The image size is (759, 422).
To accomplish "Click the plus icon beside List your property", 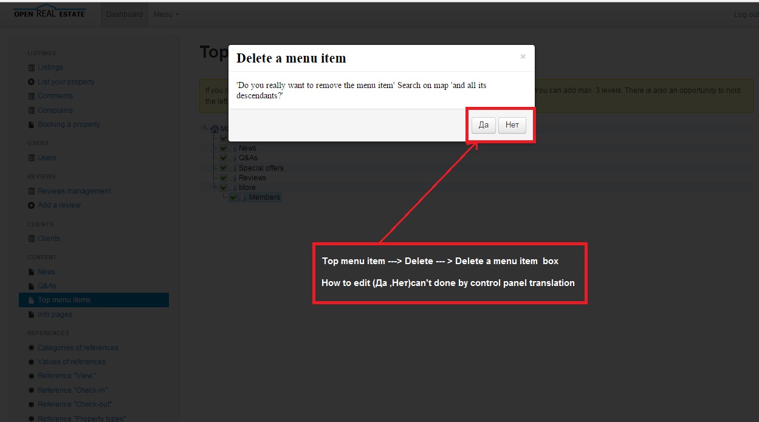I will pyautogui.click(x=30, y=81).
